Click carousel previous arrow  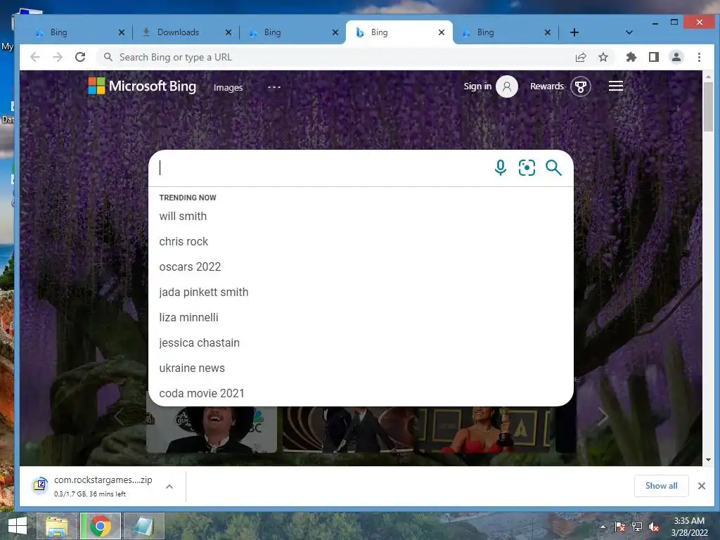(118, 416)
